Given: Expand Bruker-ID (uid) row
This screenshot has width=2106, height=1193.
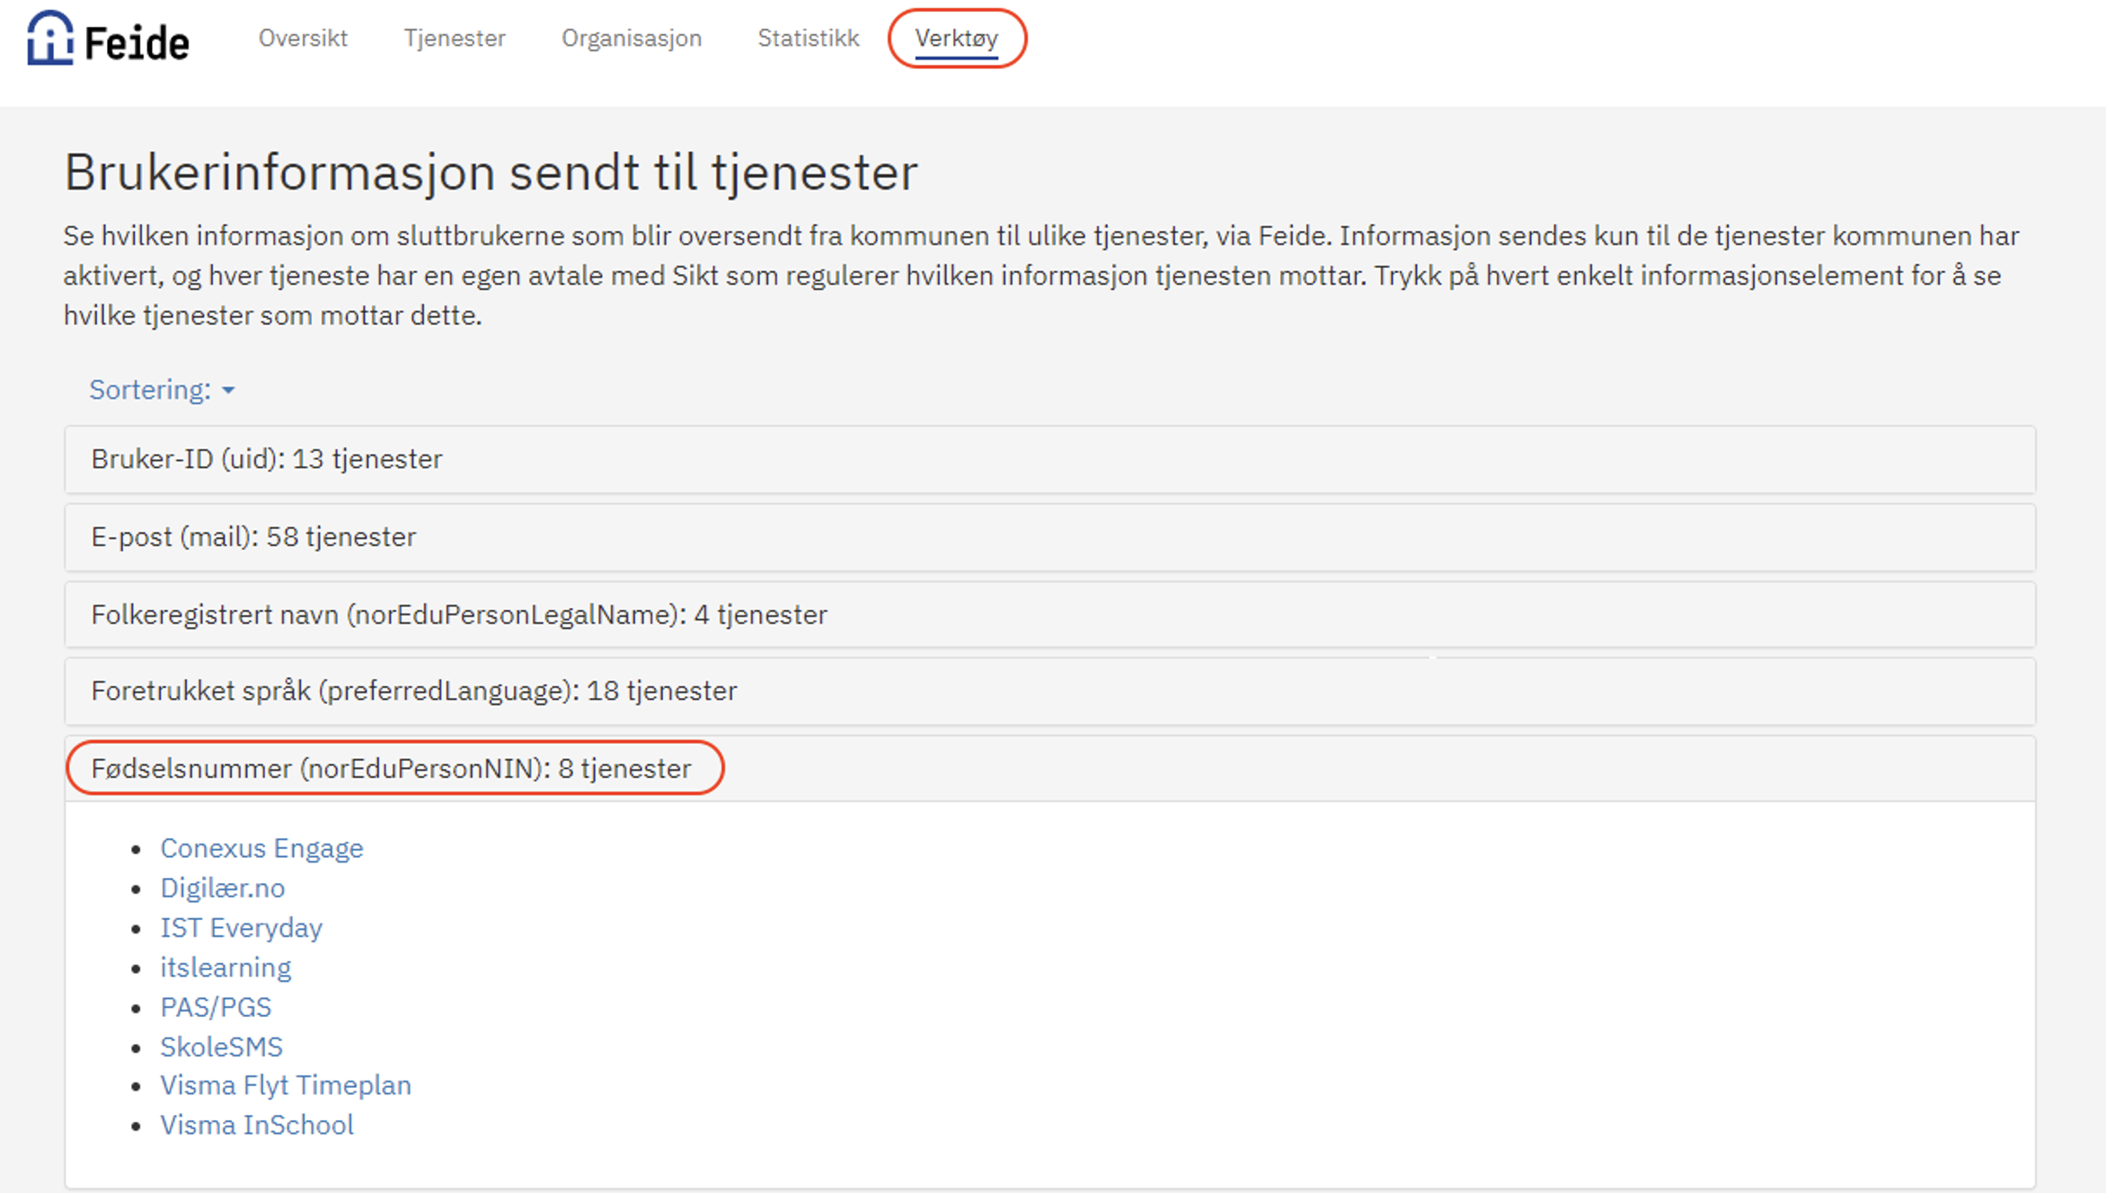Looking at the screenshot, I should [1049, 459].
